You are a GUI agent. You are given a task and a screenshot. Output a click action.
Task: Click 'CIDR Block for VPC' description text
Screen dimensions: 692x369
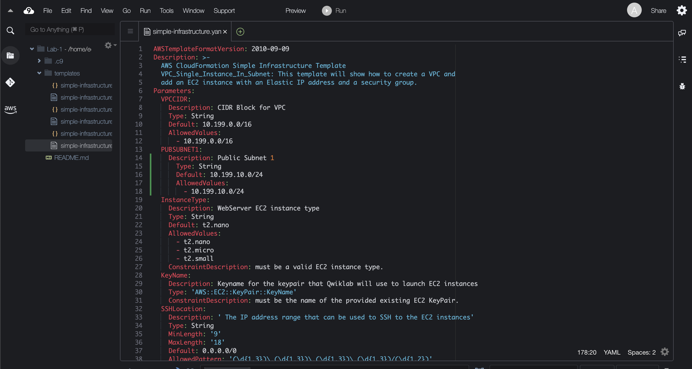[251, 107]
